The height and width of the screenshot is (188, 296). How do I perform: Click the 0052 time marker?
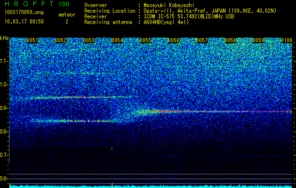pos(61,40)
